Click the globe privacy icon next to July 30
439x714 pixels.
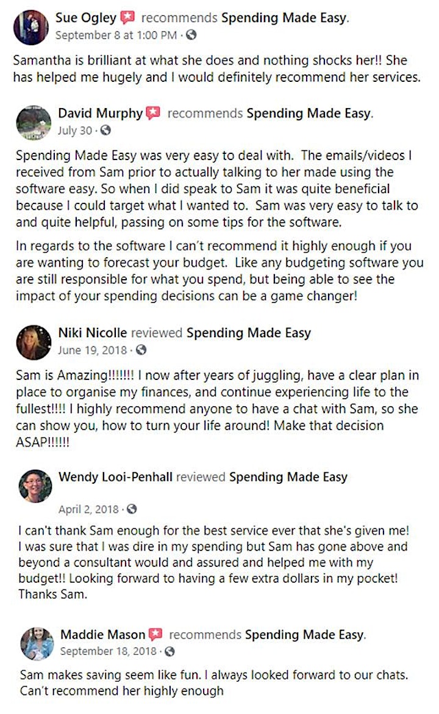click(106, 131)
